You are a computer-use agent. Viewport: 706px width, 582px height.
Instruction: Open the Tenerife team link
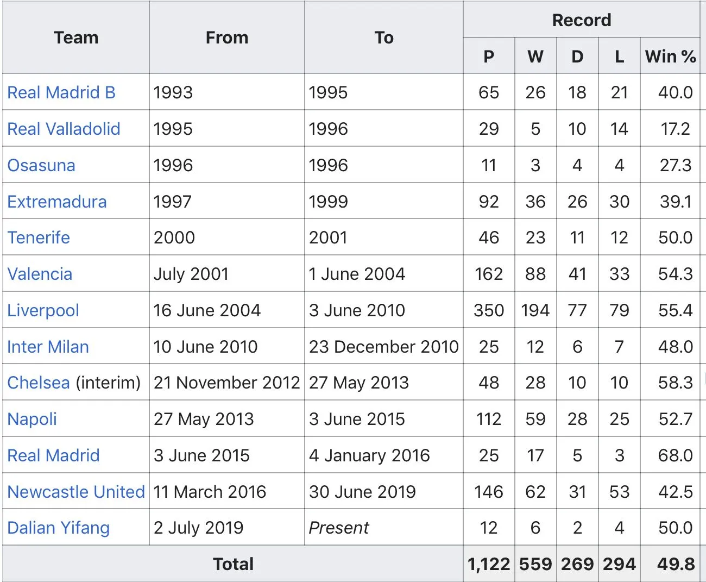click(x=39, y=237)
